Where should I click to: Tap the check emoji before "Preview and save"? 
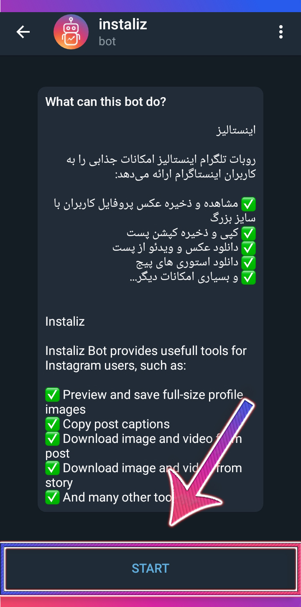(x=52, y=395)
